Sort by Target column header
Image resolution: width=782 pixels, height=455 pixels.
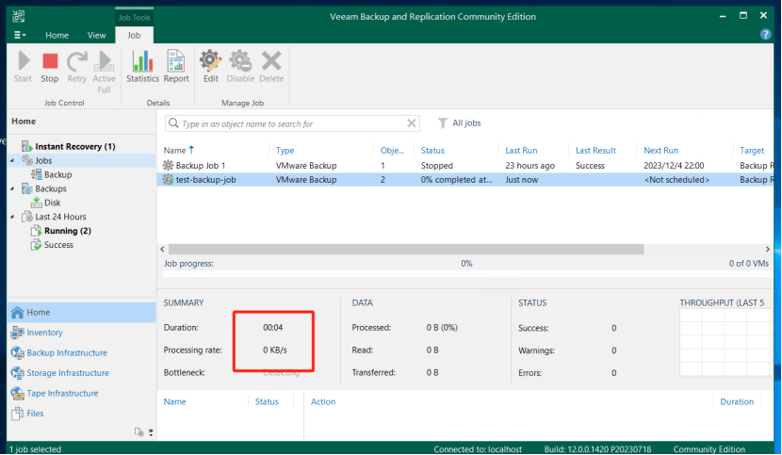(752, 150)
